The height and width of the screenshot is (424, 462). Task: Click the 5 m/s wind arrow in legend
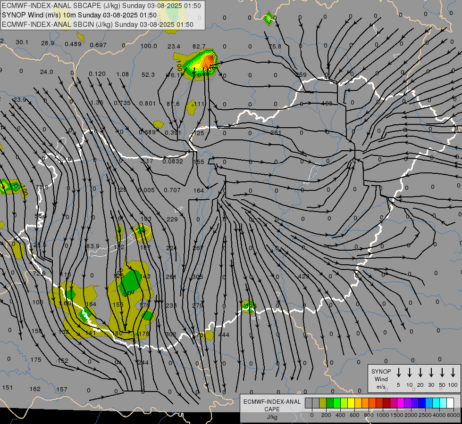398,373
